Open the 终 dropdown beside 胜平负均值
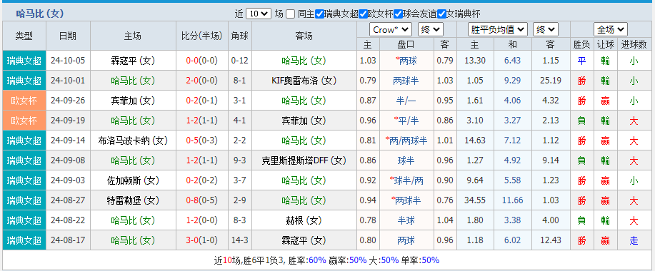This screenshot has width=655, height=271. (x=546, y=30)
